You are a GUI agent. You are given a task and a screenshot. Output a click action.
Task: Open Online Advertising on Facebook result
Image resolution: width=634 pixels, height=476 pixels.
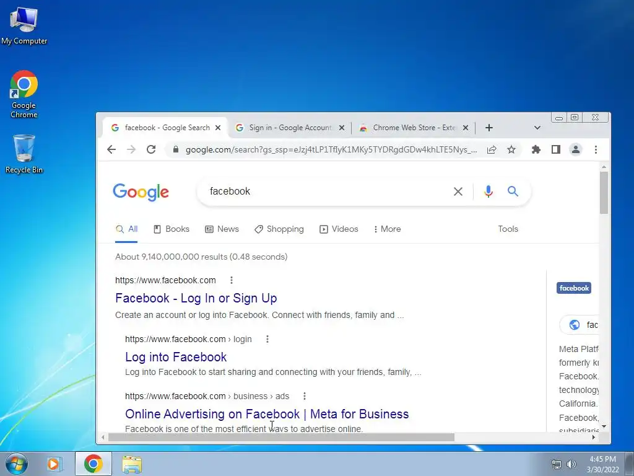[x=267, y=414]
